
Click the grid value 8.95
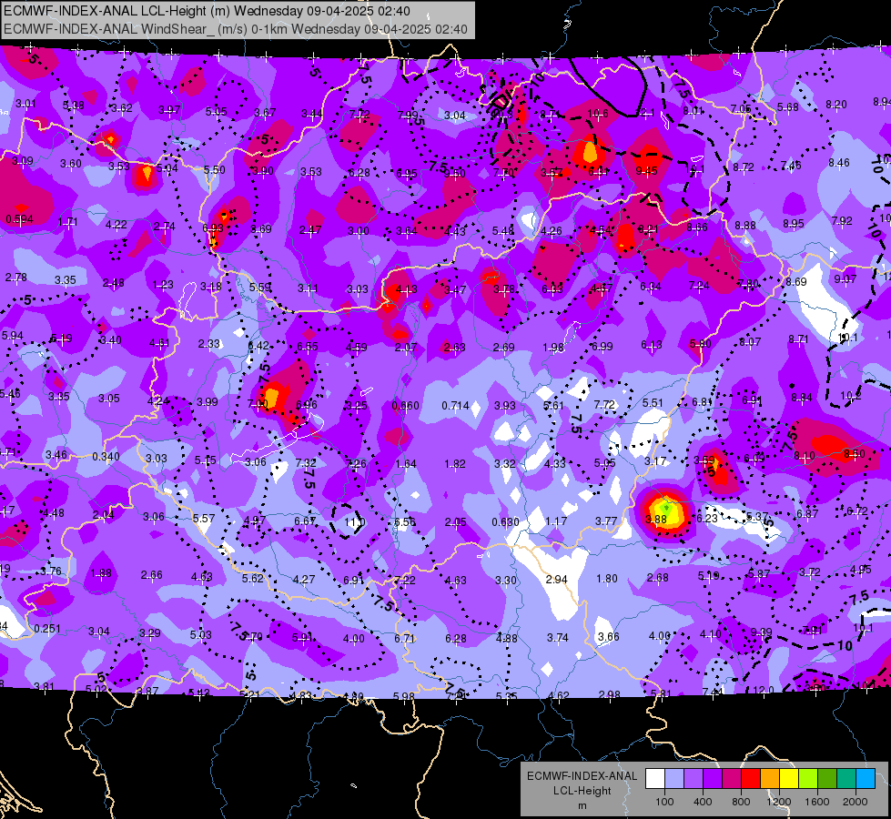click(x=793, y=223)
